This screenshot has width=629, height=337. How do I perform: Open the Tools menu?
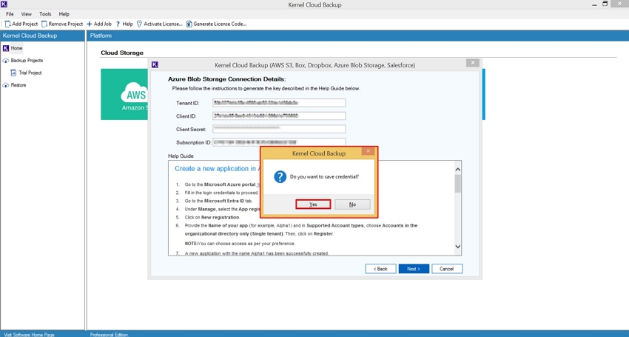click(45, 13)
